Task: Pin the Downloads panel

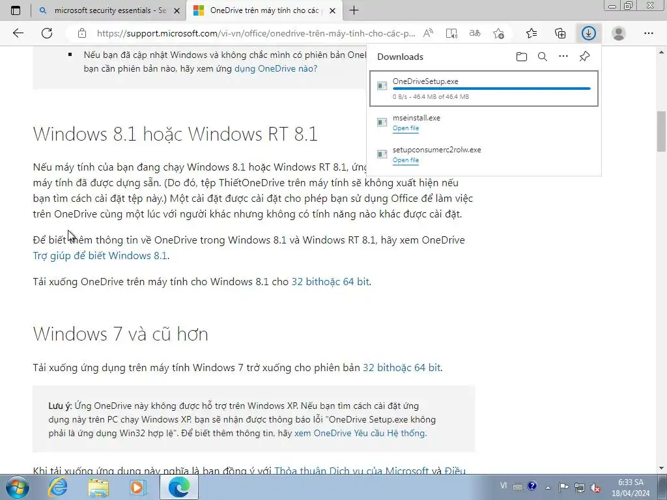Action: 584,56
